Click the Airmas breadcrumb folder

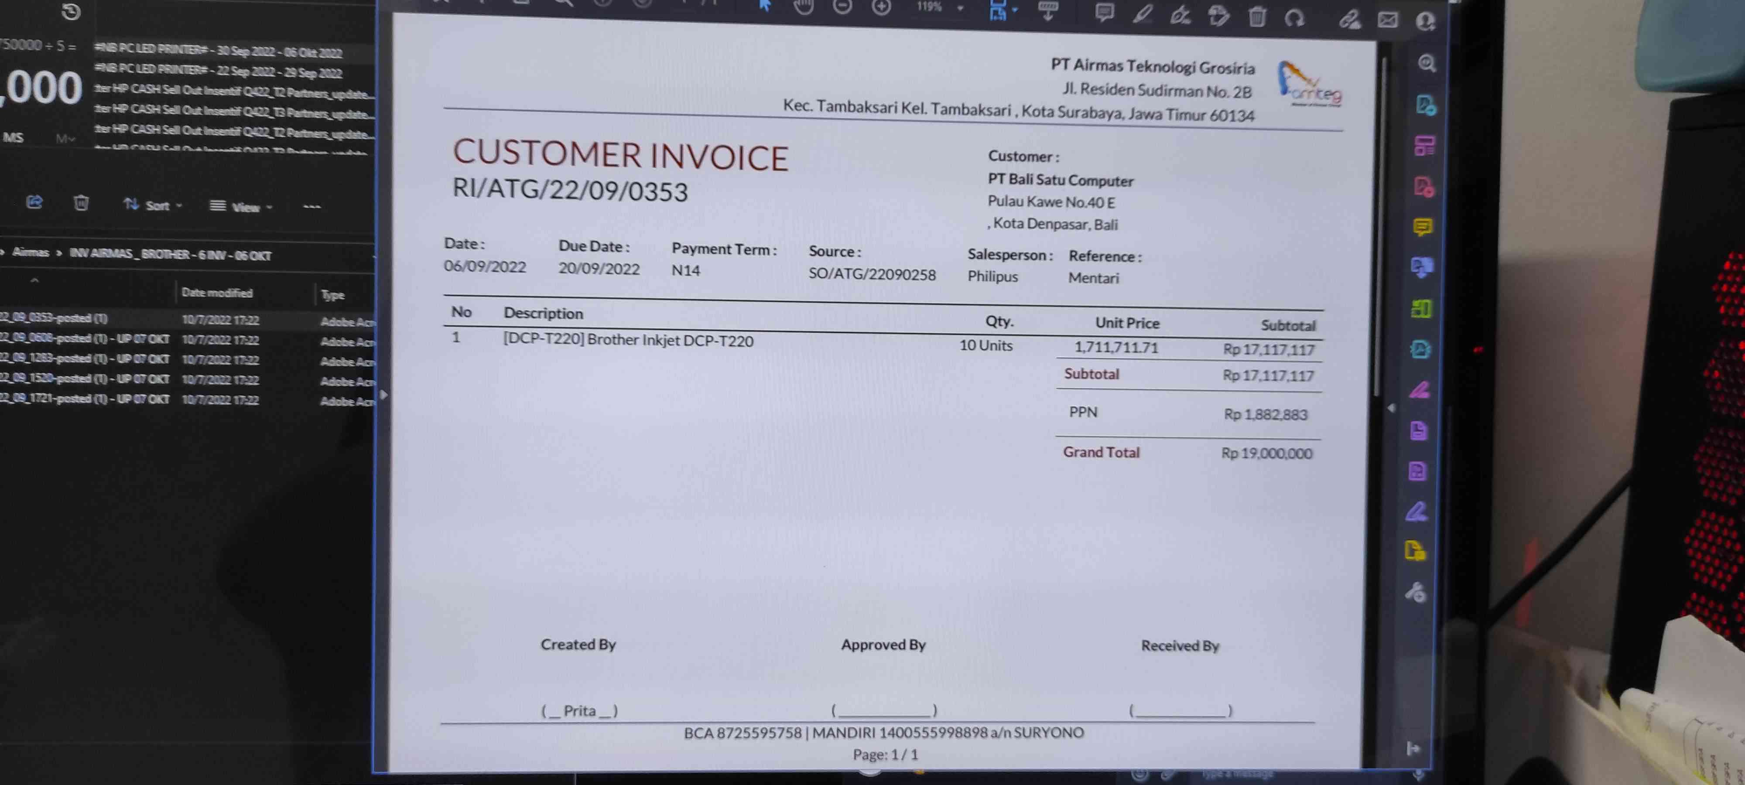31,253
